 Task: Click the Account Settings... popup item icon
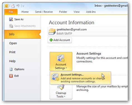click(x=55, y=77)
